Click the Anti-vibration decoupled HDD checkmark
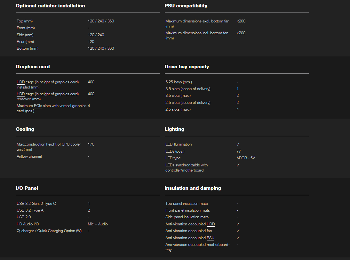 (x=238, y=224)
